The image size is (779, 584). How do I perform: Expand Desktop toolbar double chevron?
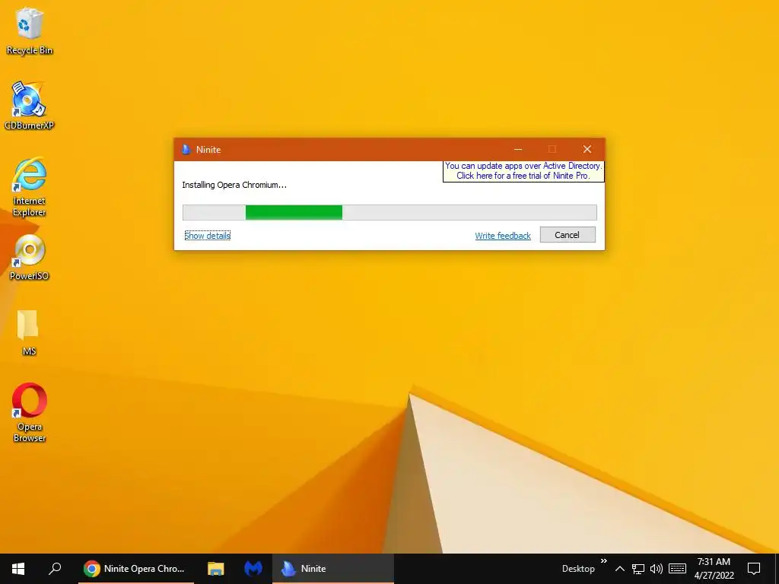coord(603,561)
